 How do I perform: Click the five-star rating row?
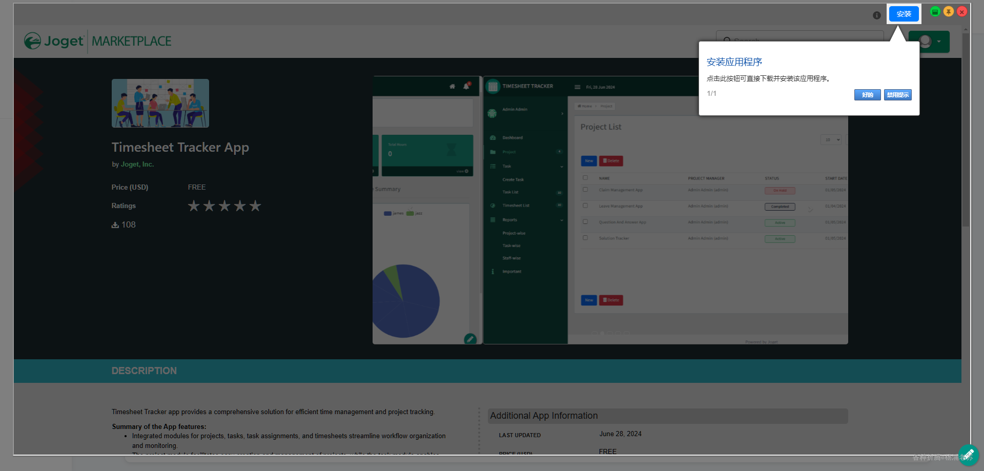point(224,206)
